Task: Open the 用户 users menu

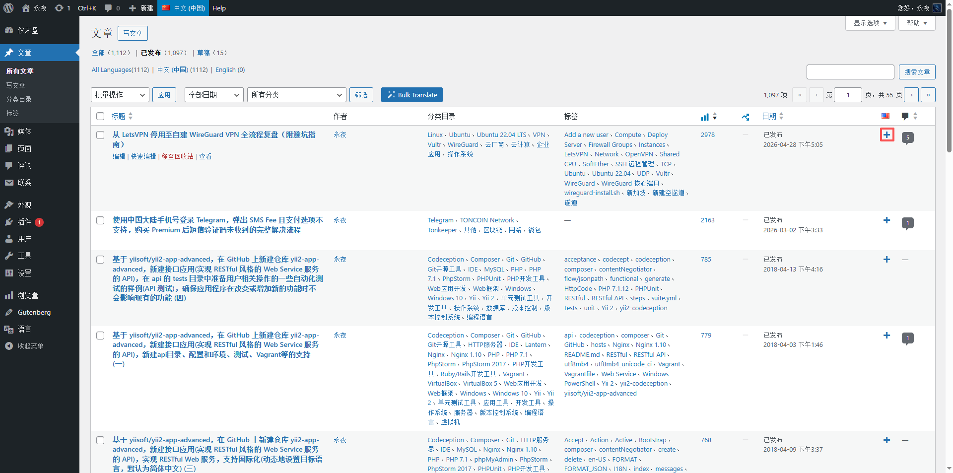Action: (40, 239)
